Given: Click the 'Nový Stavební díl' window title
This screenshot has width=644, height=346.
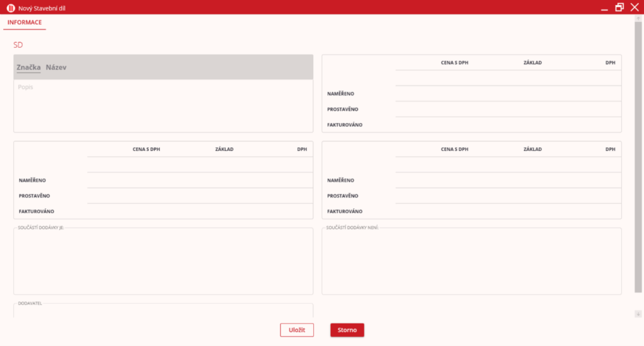Looking at the screenshot, I should coord(42,8).
